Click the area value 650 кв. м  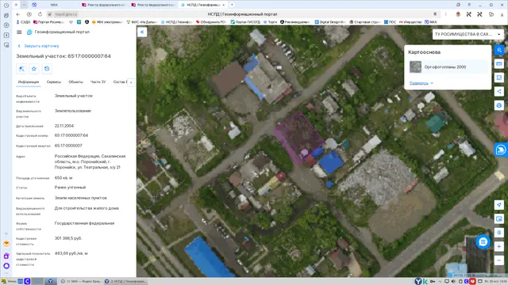tap(63, 177)
